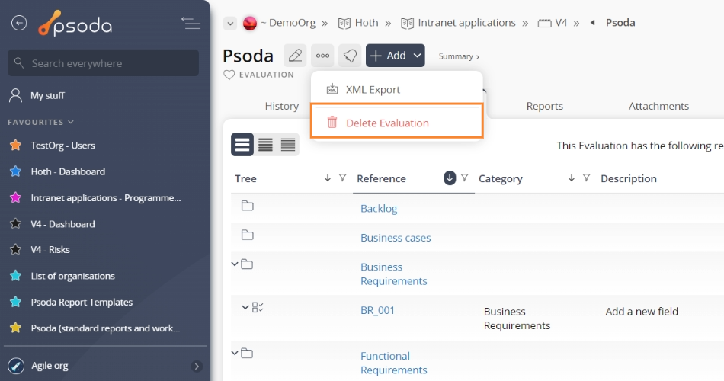Open Hoth - Dashboard favourite
The width and height of the screenshot is (724, 381).
click(68, 171)
